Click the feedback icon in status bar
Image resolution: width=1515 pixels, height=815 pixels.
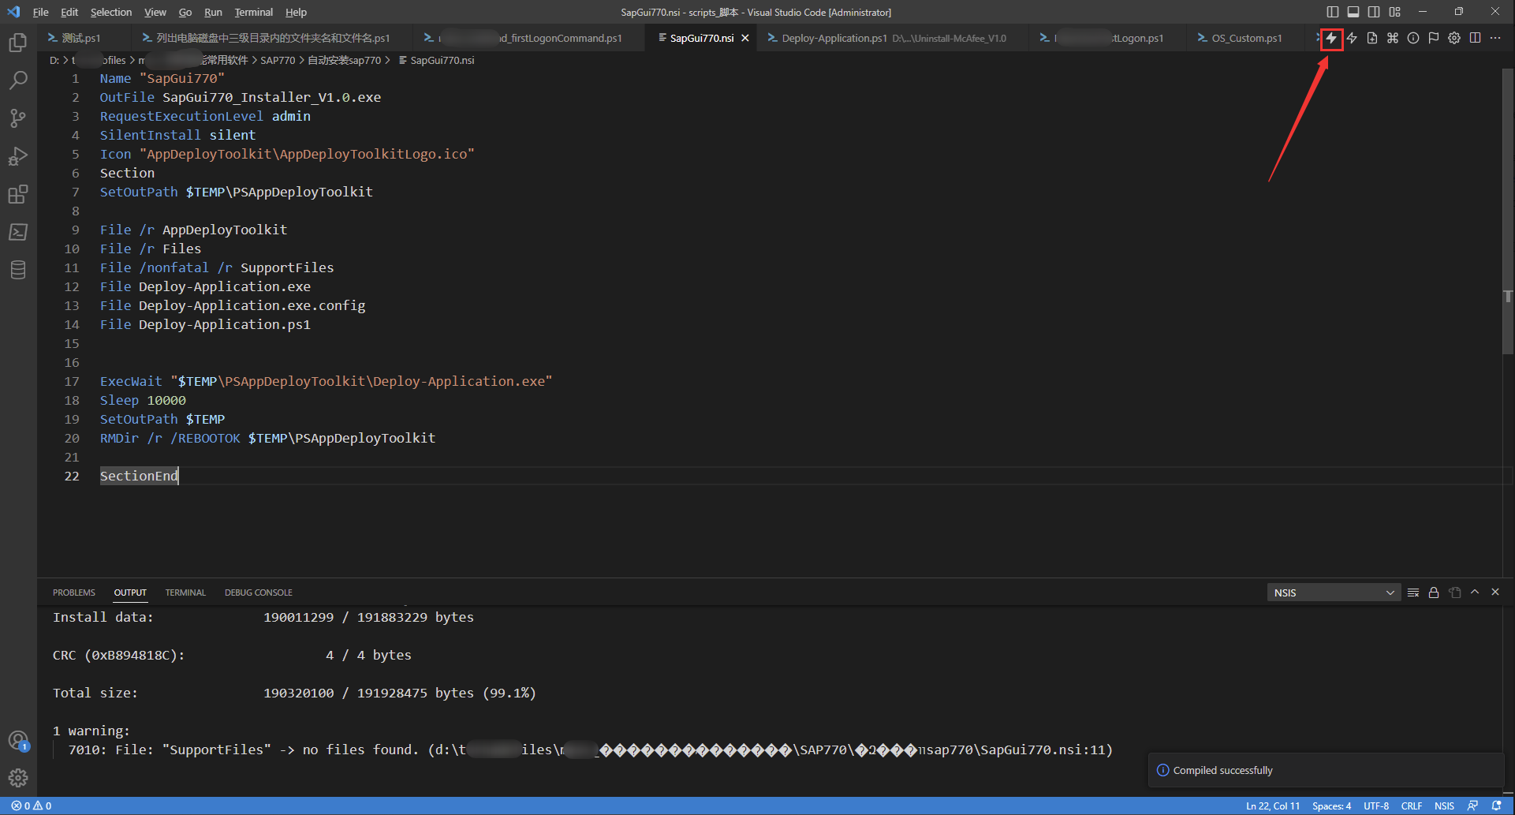[x=1472, y=806]
